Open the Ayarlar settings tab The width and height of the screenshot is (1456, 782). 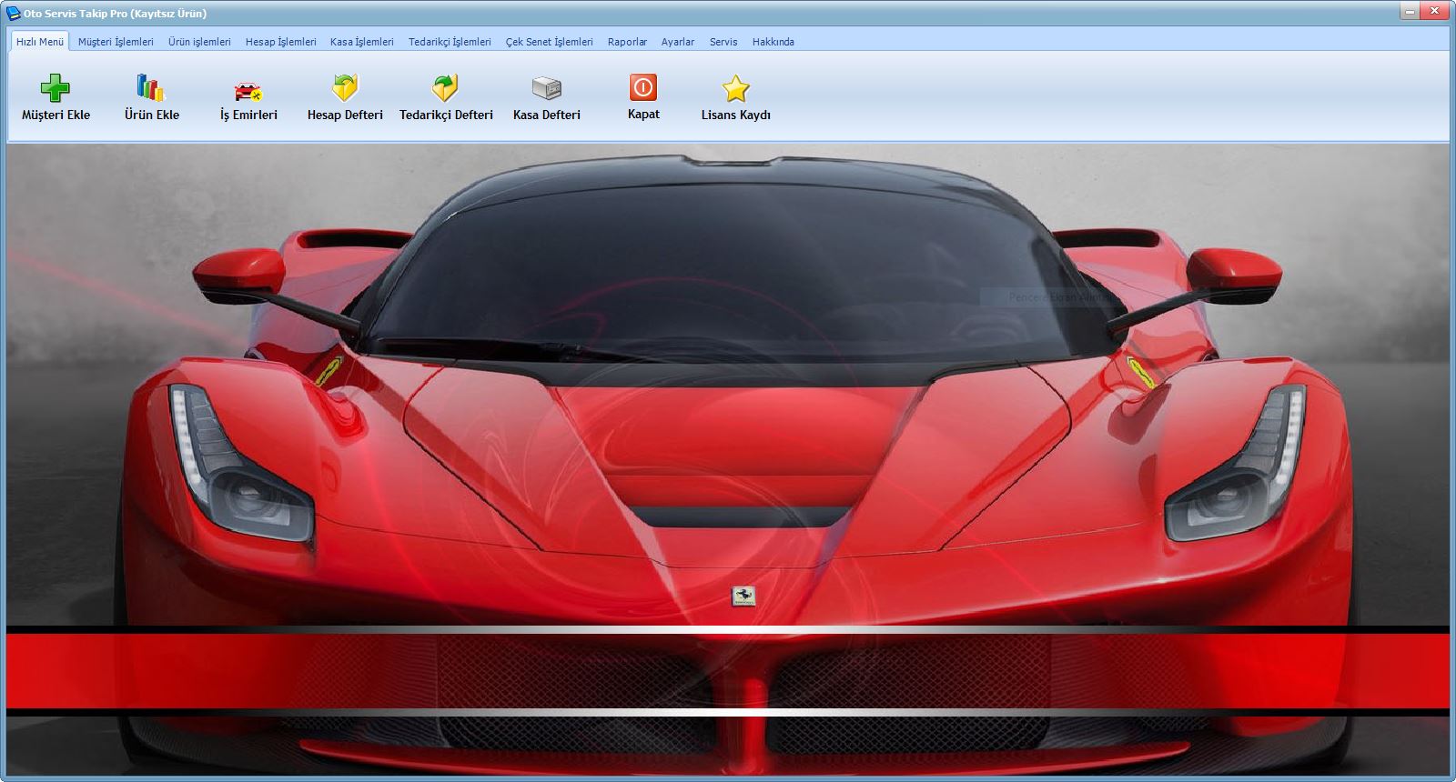tap(677, 42)
